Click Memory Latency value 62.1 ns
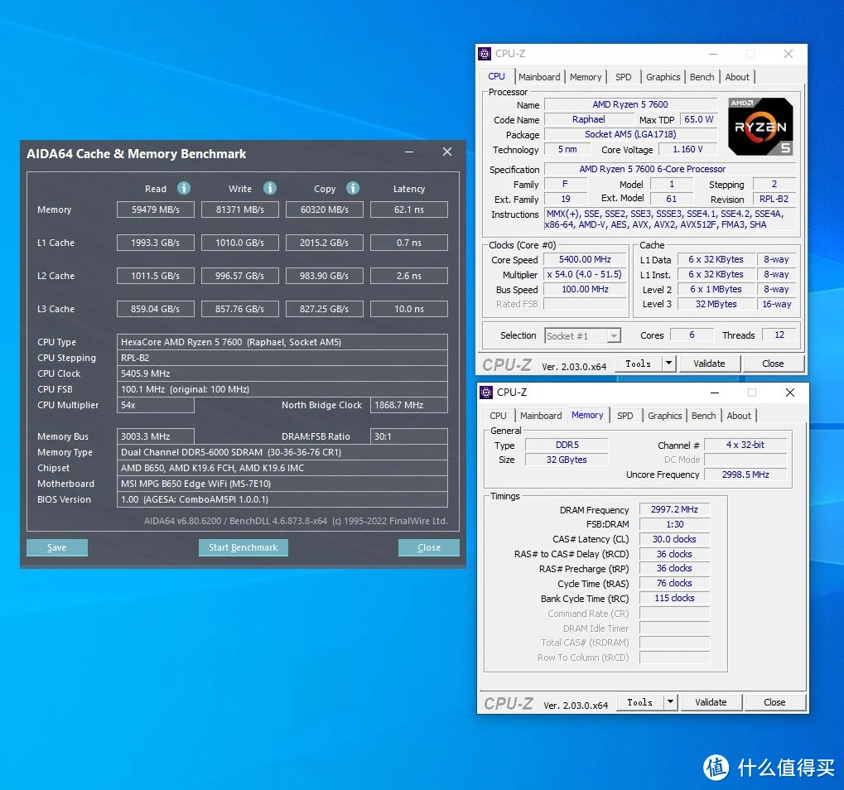This screenshot has width=844, height=790. pyautogui.click(x=409, y=210)
